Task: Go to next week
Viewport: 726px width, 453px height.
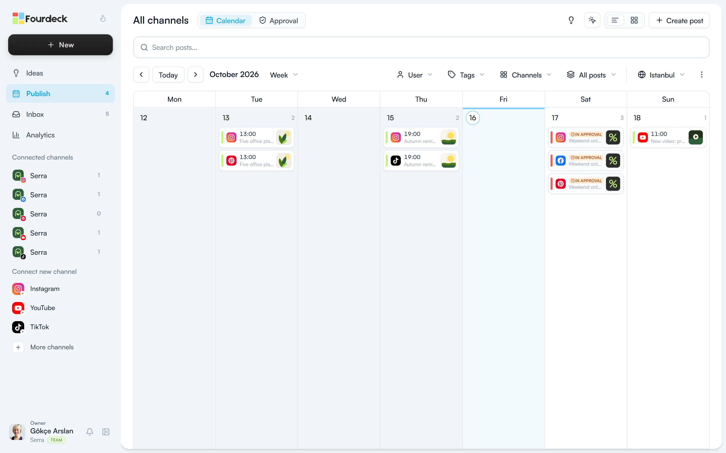Action: (x=196, y=74)
